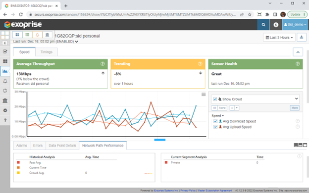Click the download export button
309x193 pixels.
(302, 37)
